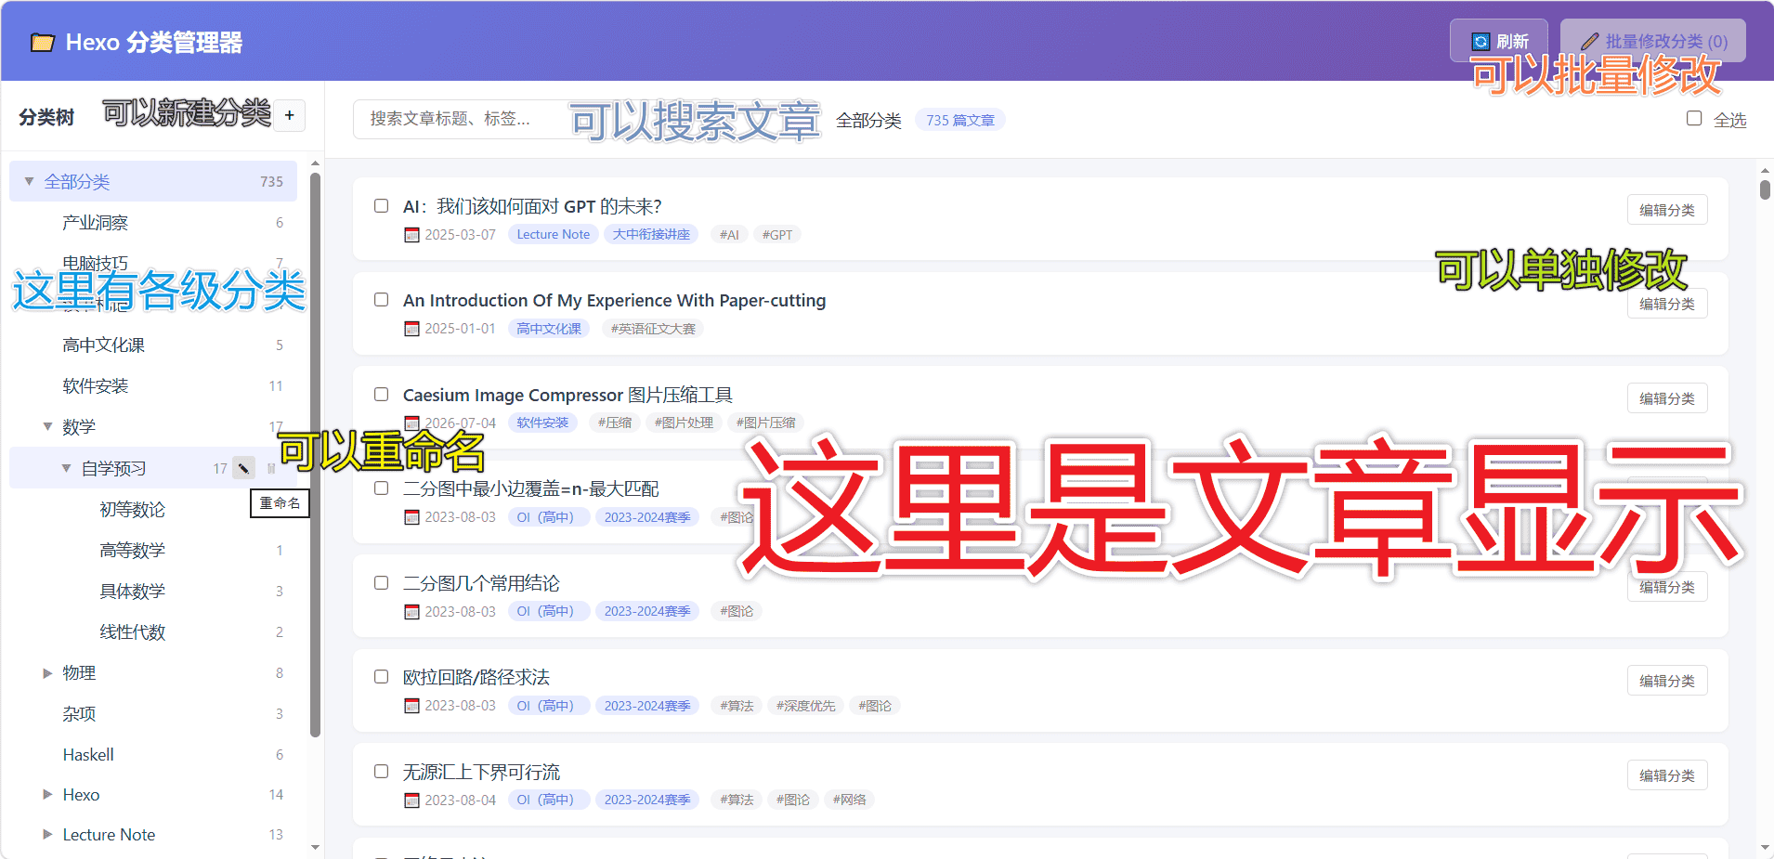Check the 二分图中最小边覆盖 article checkbox
This screenshot has height=859, width=1774.
[x=381, y=488]
